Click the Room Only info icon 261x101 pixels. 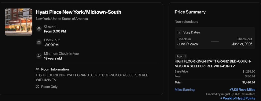pyautogui.click(x=38, y=87)
